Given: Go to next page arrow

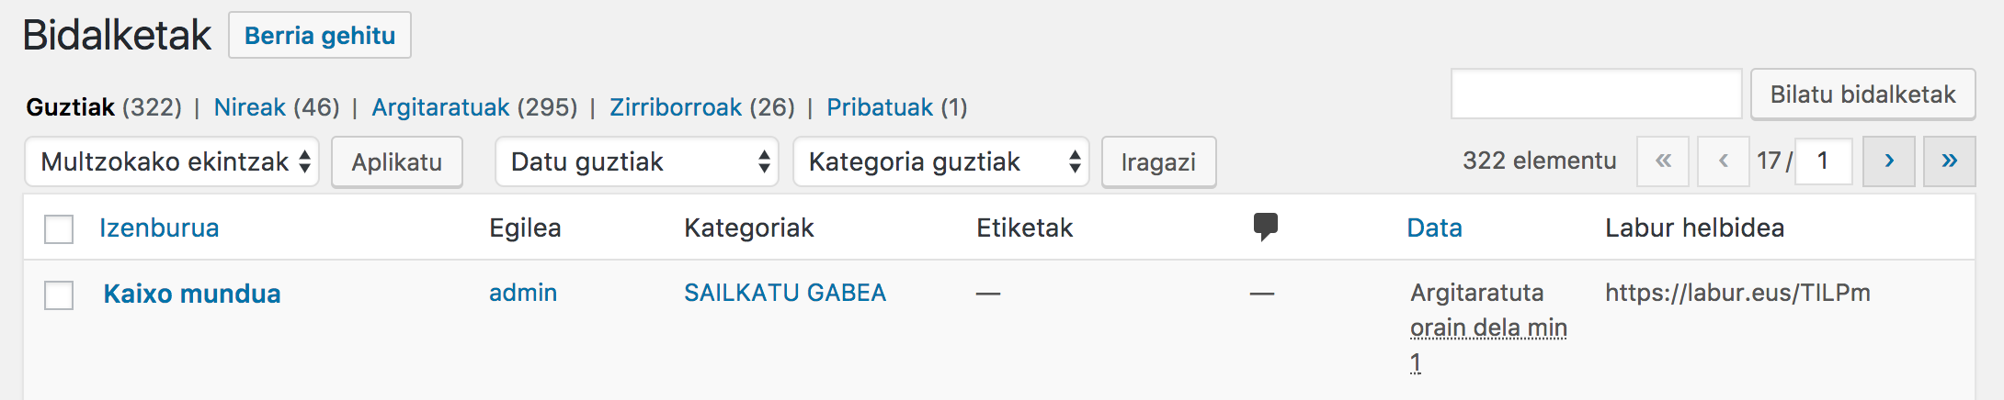Looking at the screenshot, I should (1888, 161).
